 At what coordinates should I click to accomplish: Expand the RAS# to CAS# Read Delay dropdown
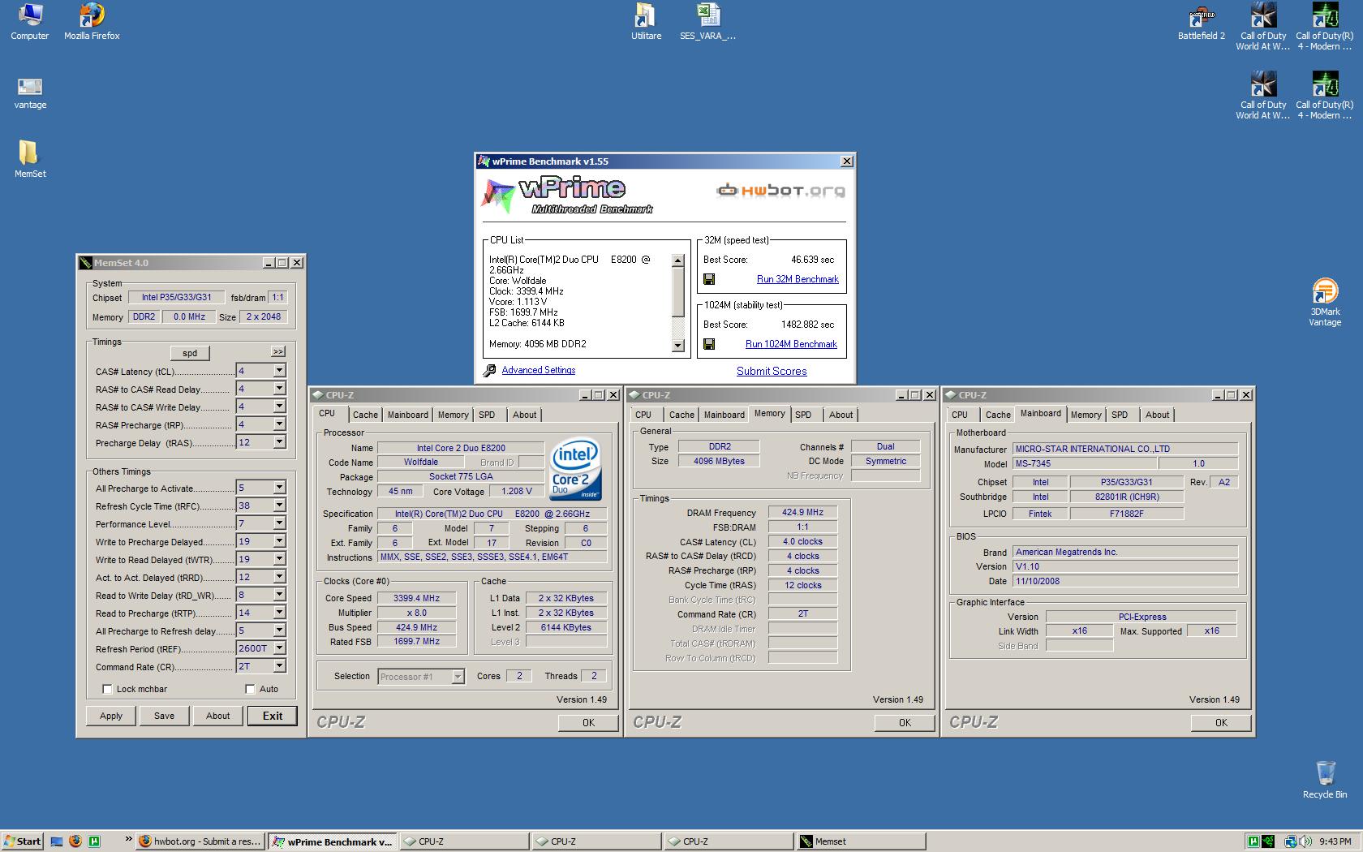tap(279, 389)
